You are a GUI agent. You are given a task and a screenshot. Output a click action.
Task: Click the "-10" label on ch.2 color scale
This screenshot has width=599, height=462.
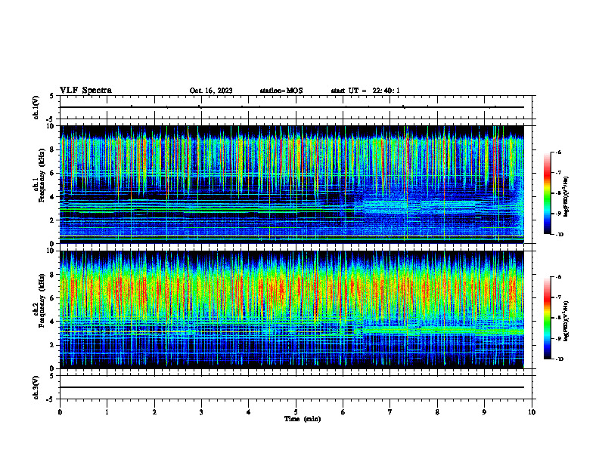click(x=560, y=359)
